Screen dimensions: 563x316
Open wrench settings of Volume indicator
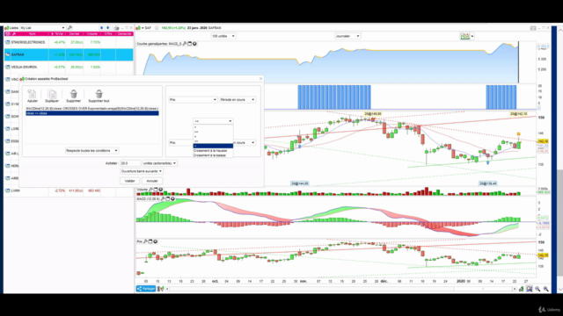[x=150, y=190]
